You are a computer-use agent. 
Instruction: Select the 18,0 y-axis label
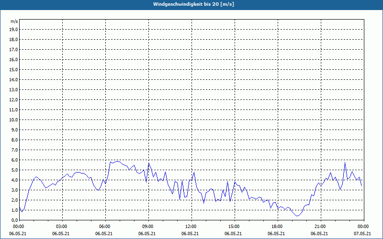(x=13, y=40)
